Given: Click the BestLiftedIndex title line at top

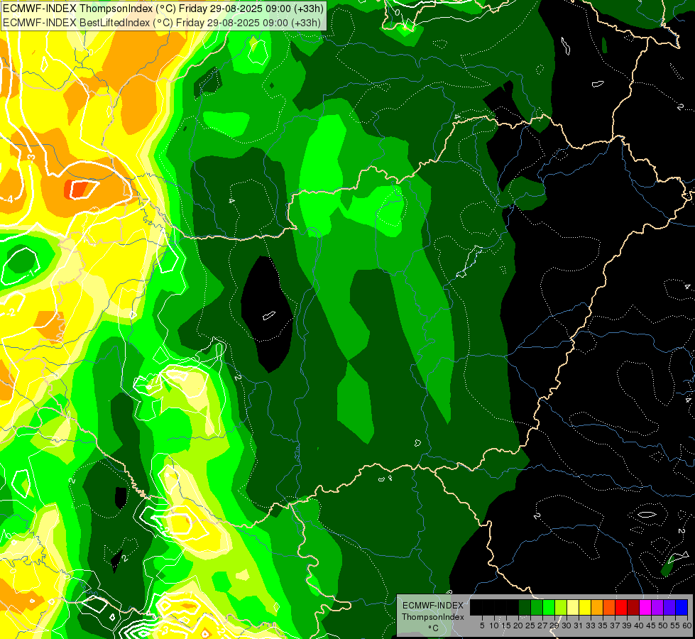Looking at the screenshot, I should [162, 22].
